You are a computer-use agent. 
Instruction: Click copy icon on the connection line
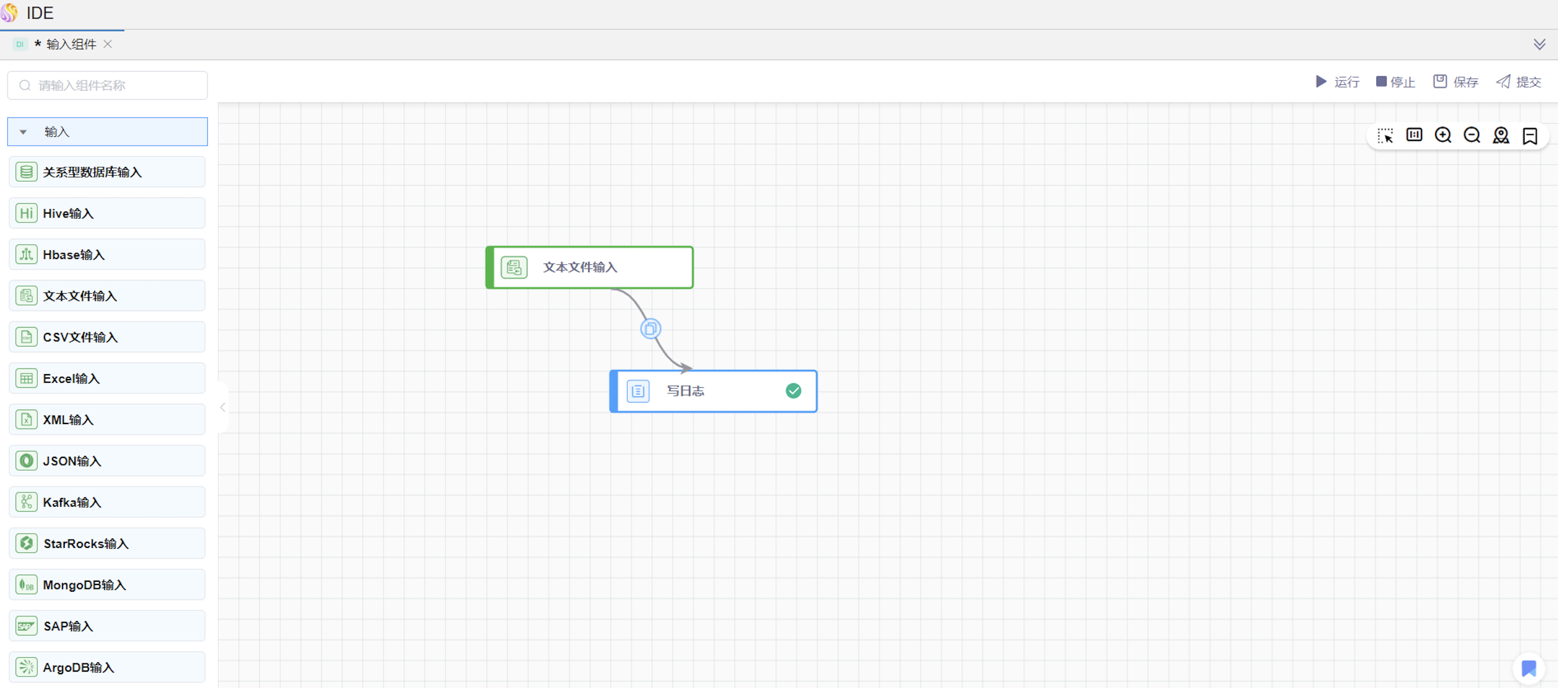coord(650,329)
